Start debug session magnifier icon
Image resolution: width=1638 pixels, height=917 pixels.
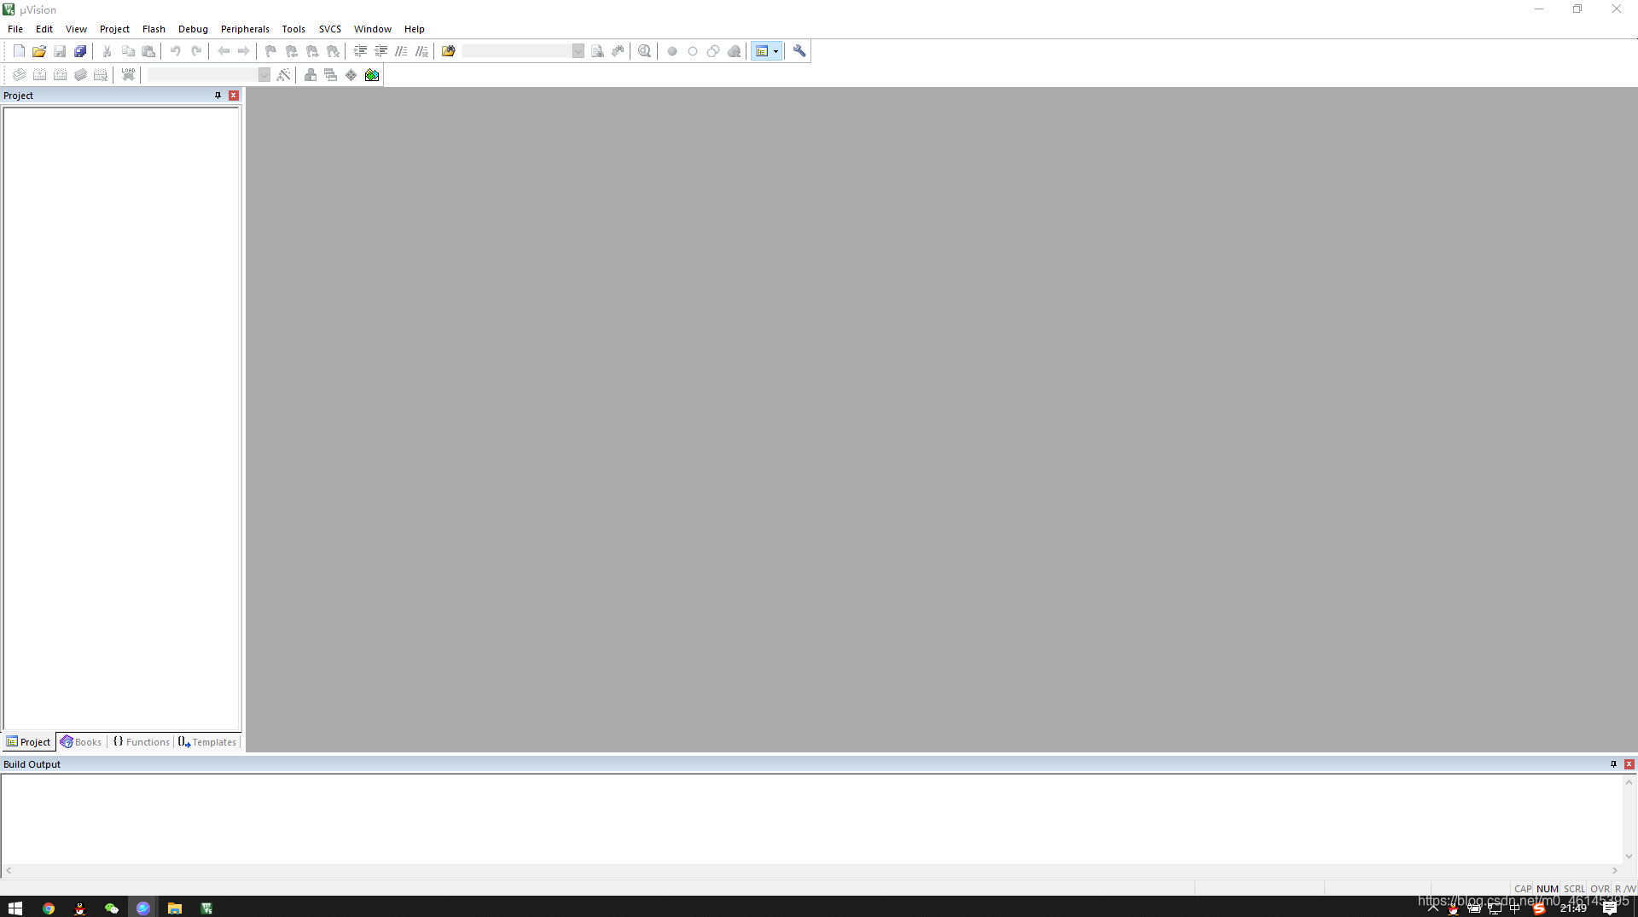click(645, 51)
